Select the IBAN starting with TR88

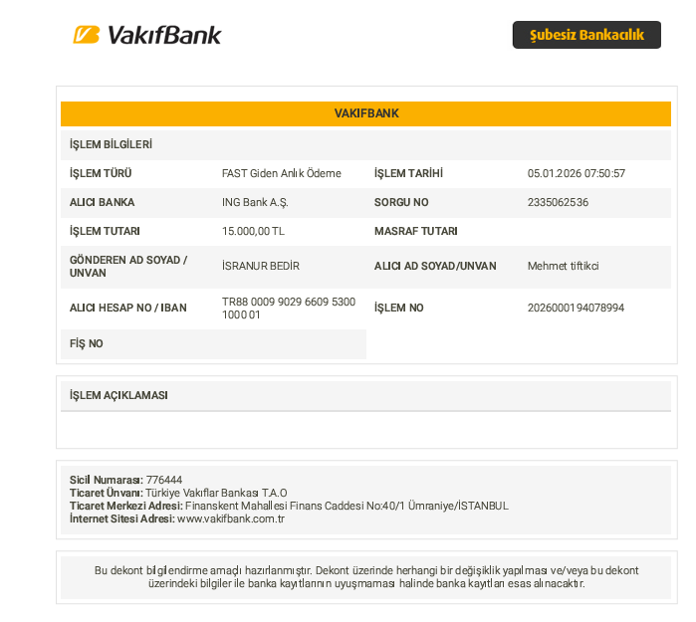tap(289, 308)
